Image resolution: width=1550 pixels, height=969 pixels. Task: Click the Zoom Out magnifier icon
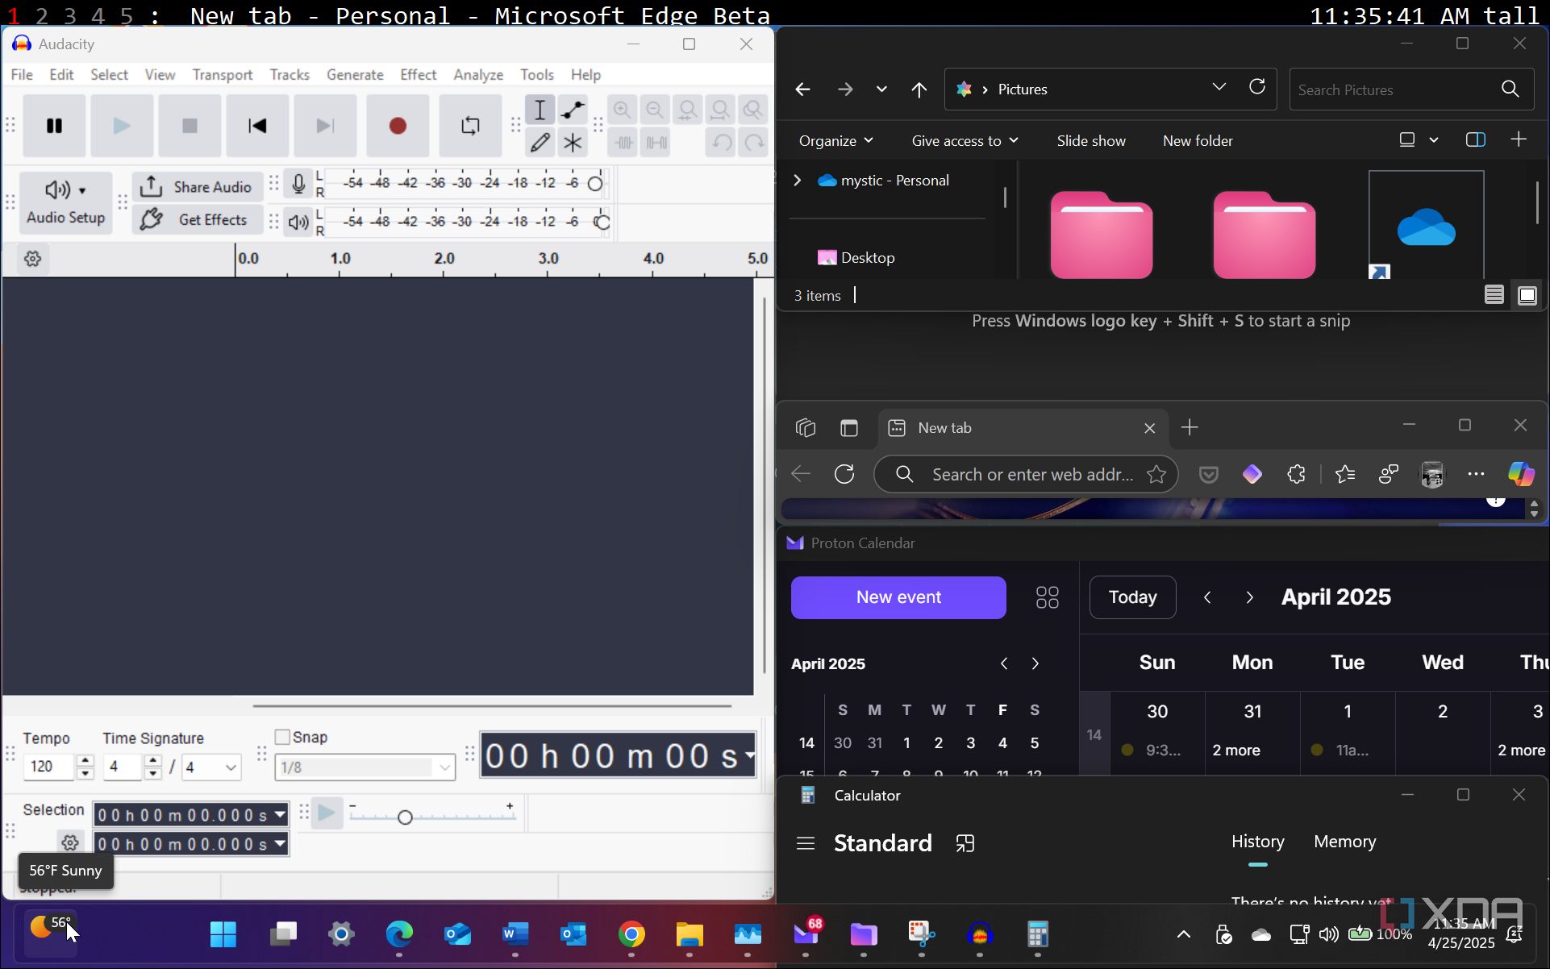(x=655, y=110)
